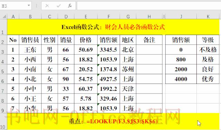Select column F header
Image resolution: width=221 pixels, height=130 pixels.
109,17
